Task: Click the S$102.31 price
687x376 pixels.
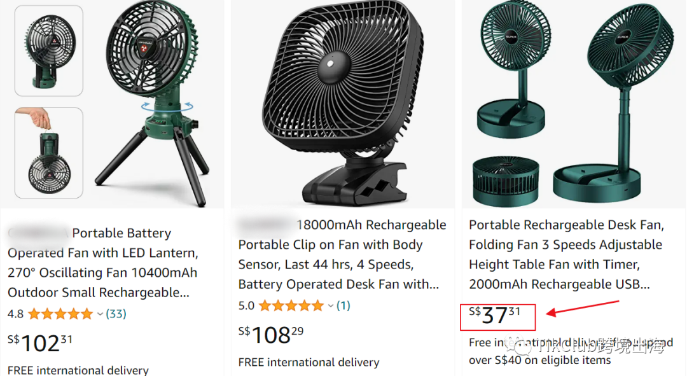Action: (39, 342)
